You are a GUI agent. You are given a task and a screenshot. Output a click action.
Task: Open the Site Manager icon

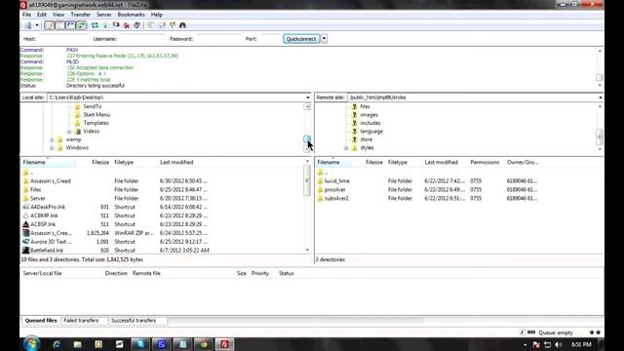(x=28, y=25)
